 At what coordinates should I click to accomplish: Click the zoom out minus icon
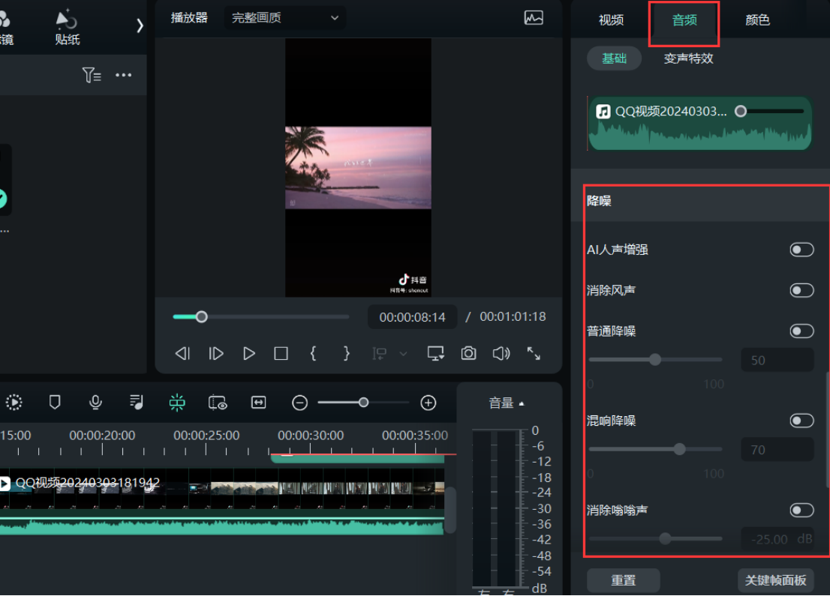[300, 403]
